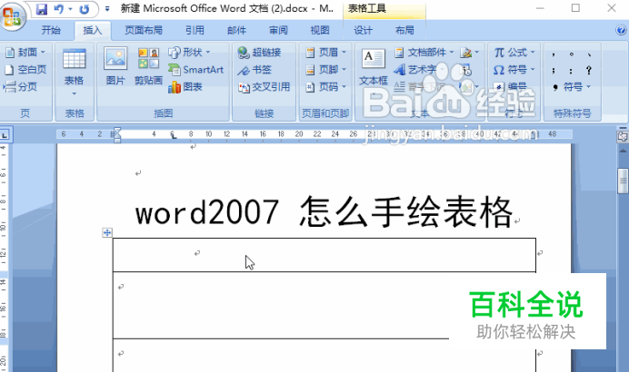
Task: Expand the 封面 cover page dropdown
Action: (43, 53)
